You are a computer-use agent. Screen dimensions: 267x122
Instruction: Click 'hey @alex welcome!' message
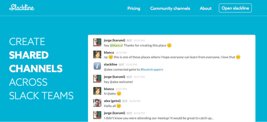coord(118,82)
